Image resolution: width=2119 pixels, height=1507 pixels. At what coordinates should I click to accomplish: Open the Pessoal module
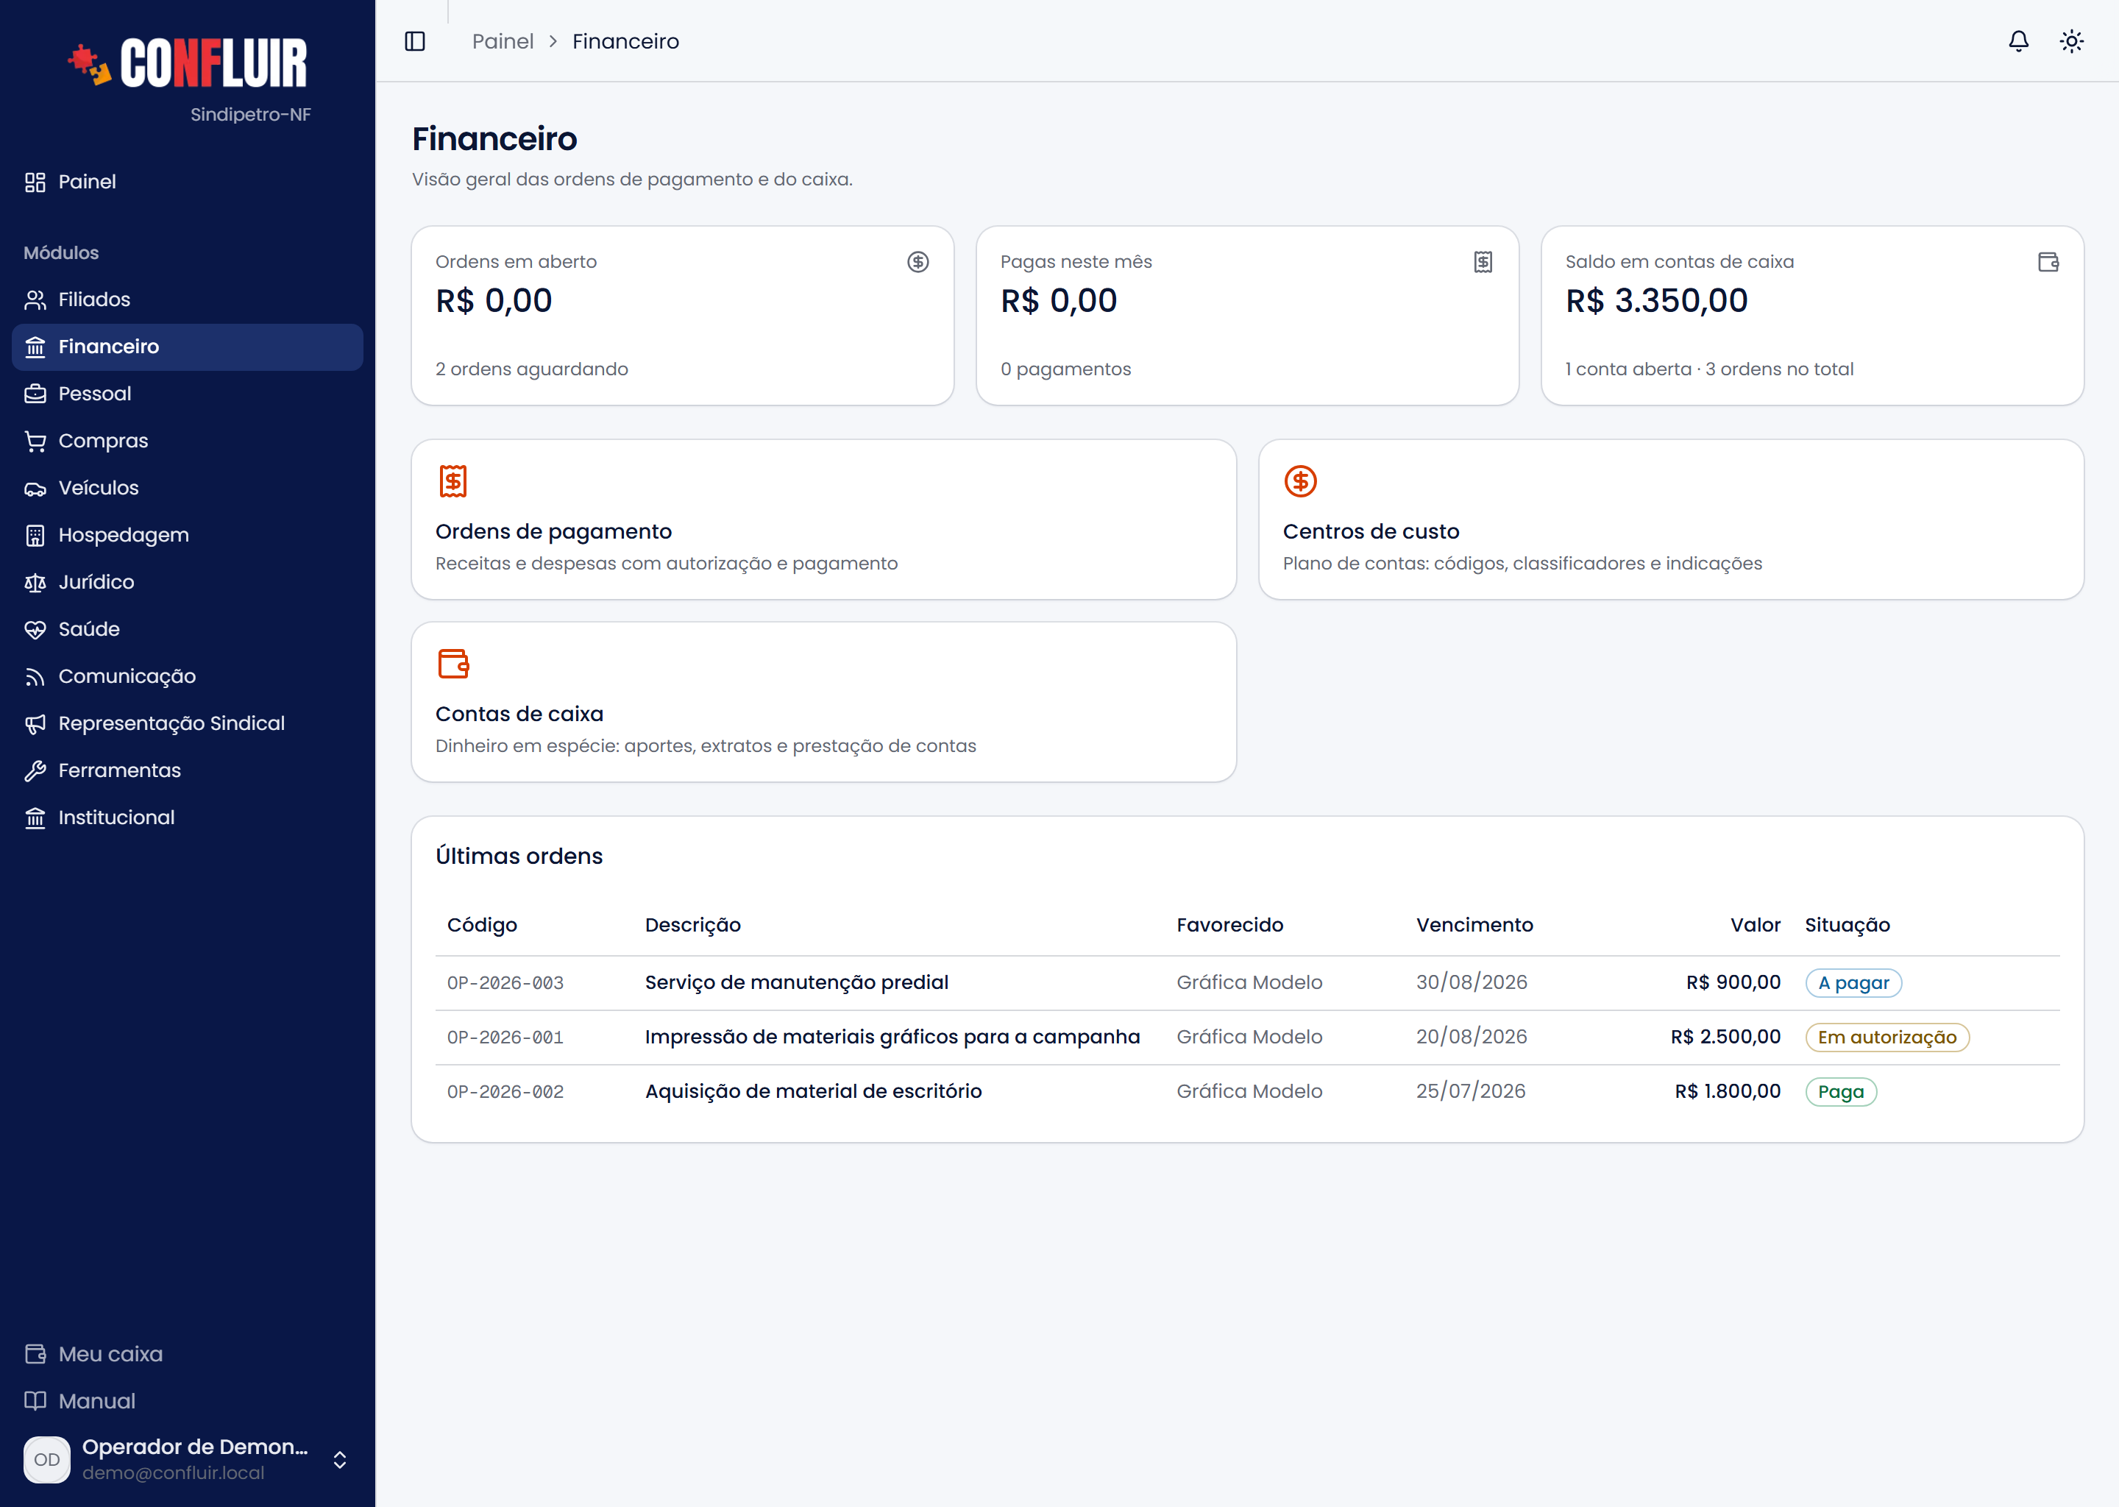tap(188, 394)
